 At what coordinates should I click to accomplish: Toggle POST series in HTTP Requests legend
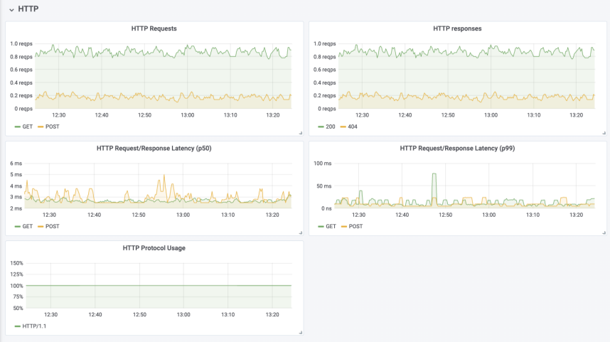point(52,127)
